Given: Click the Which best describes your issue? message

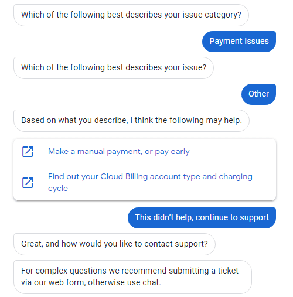Looking at the screenshot, I should tap(114, 68).
